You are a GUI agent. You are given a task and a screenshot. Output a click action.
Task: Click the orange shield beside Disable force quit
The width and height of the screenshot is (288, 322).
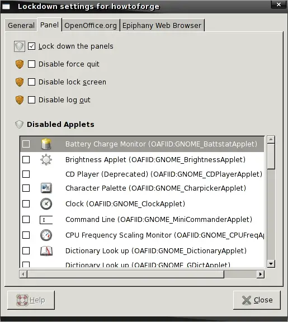(x=20, y=64)
